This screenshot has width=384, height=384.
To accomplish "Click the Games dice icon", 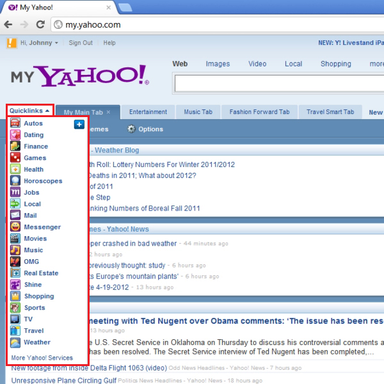I will (15, 157).
